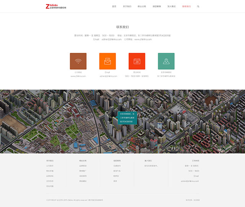Click the footer admin@zhilinks.com email address
Viewport: 245px width, 207px height.
[189, 181]
